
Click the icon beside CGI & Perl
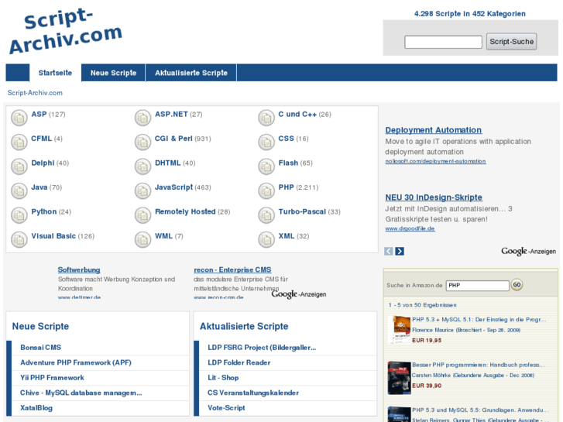142,142
